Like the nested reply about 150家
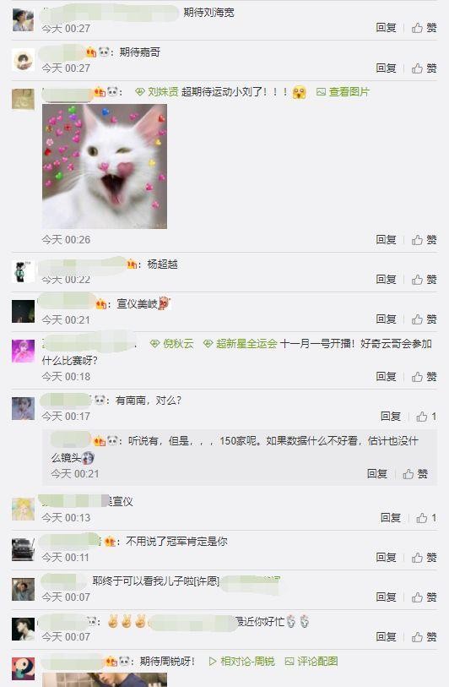Image resolution: width=449 pixels, height=687 pixels. pos(415,473)
